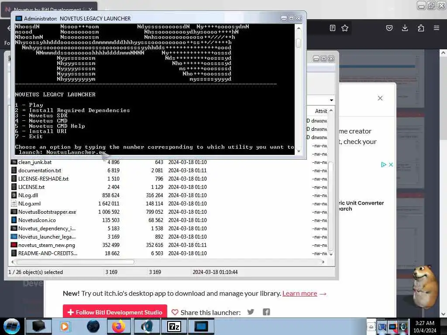447x335 pixels.
Task: Click the NovetusIcon.ico file icon
Action: [x=14, y=220]
